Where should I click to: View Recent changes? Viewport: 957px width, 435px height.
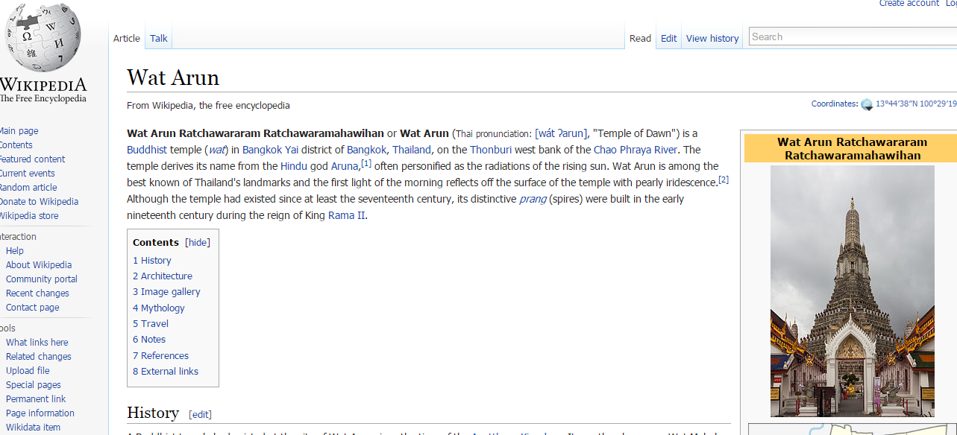pos(37,293)
